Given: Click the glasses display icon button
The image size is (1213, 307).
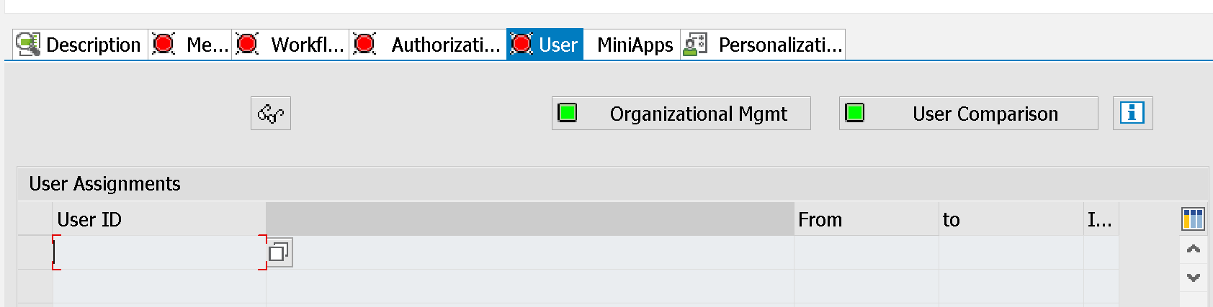Looking at the screenshot, I should coord(271,114).
